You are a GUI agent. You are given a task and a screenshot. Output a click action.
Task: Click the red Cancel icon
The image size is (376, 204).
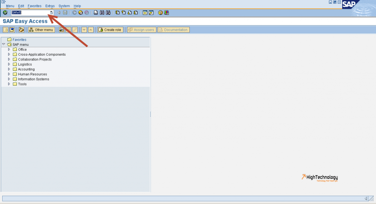[x=87, y=12]
